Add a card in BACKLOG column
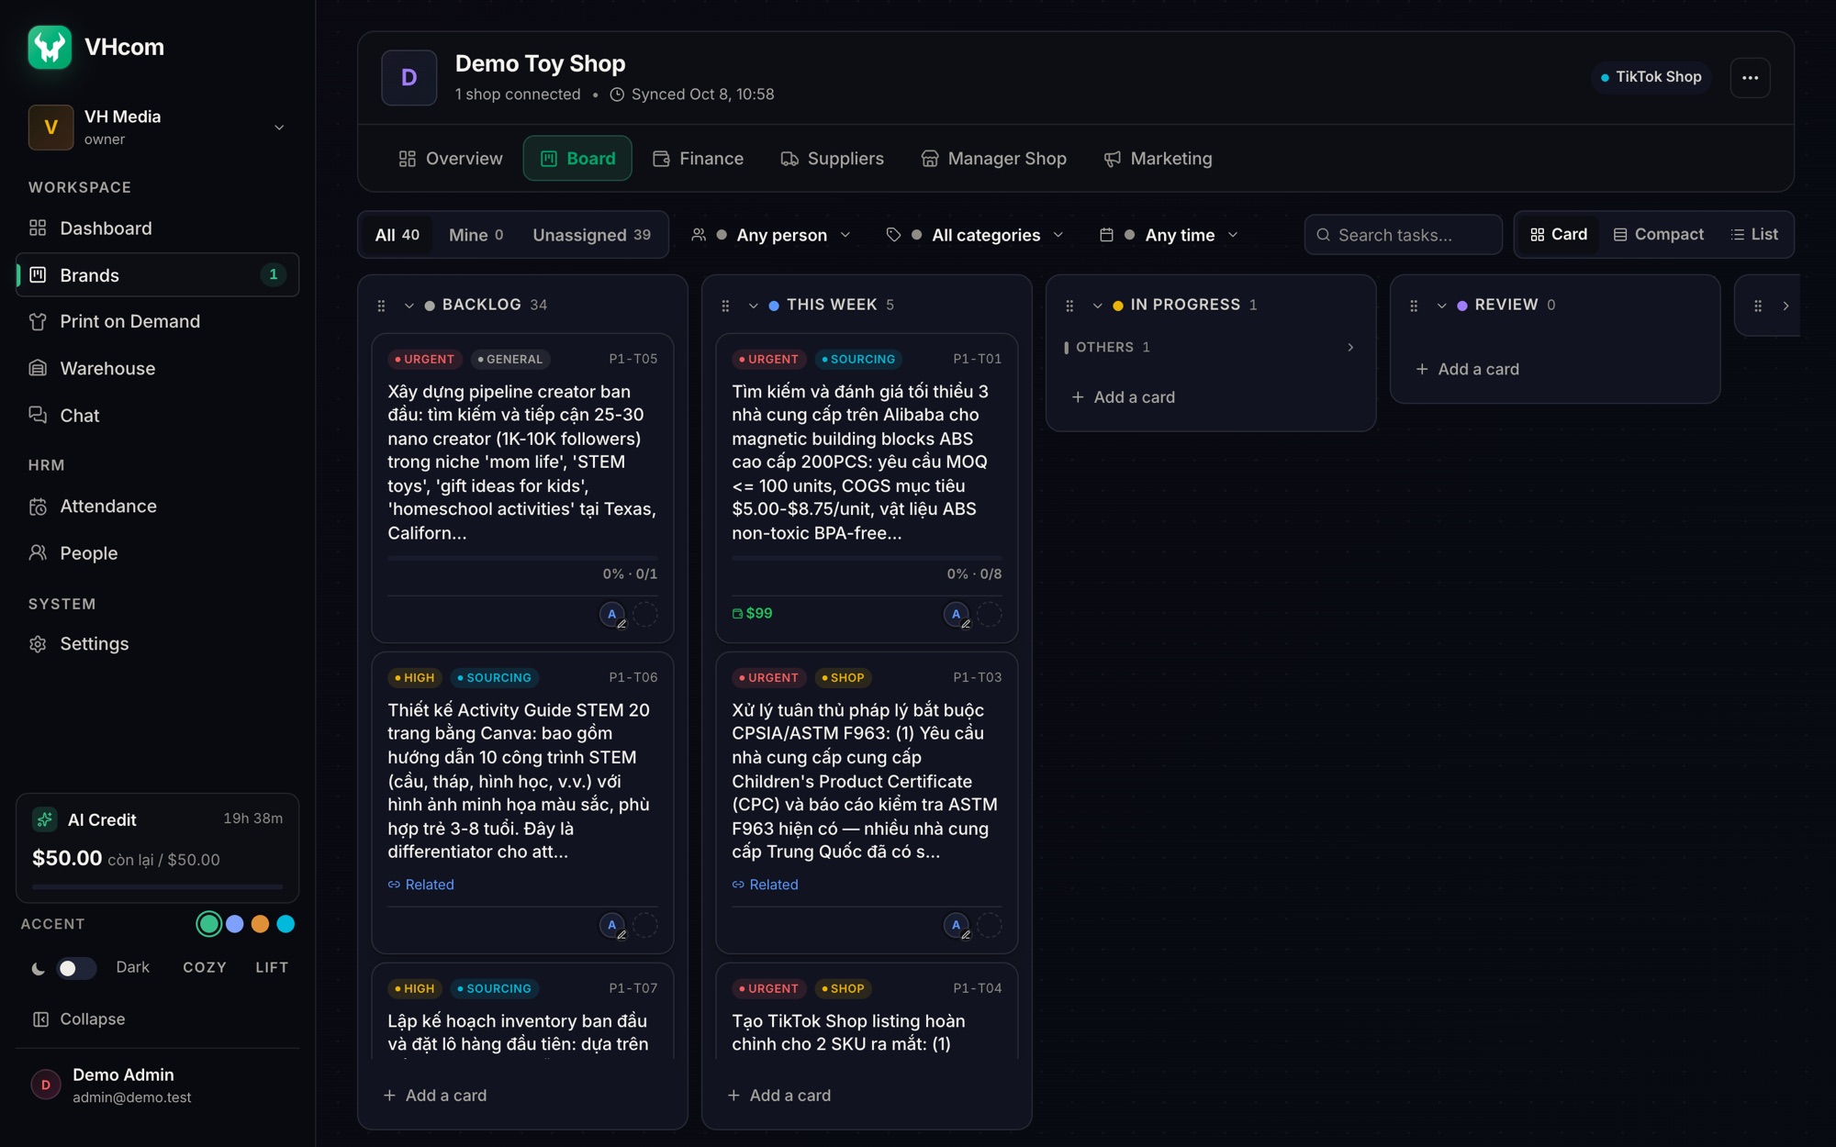The image size is (1836, 1147). tap(434, 1096)
